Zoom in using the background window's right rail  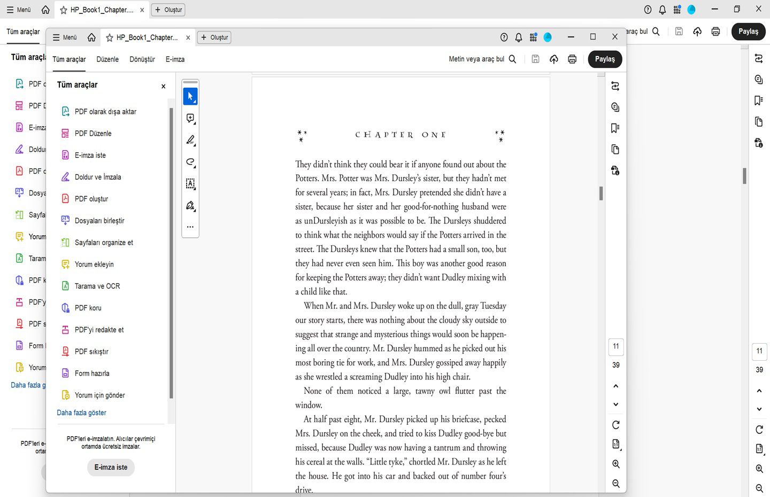tap(759, 469)
